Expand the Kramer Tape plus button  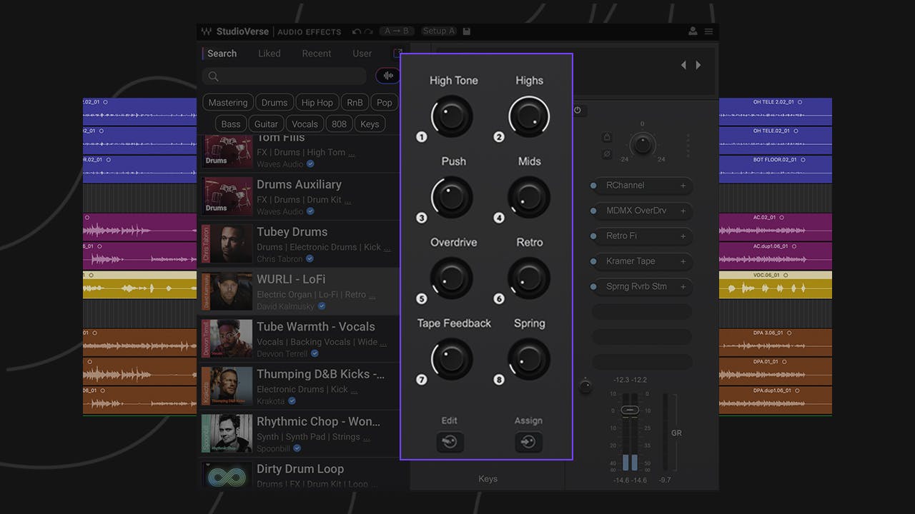683,262
